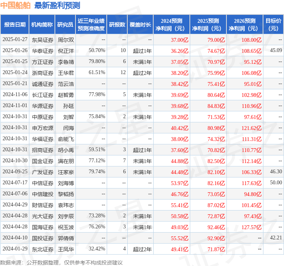Select accuracy value 32.42%
The height and width of the screenshot is (266, 284).
pyautogui.click(x=97, y=249)
